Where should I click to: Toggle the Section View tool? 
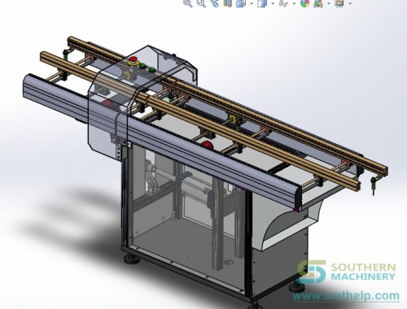pos(228,3)
